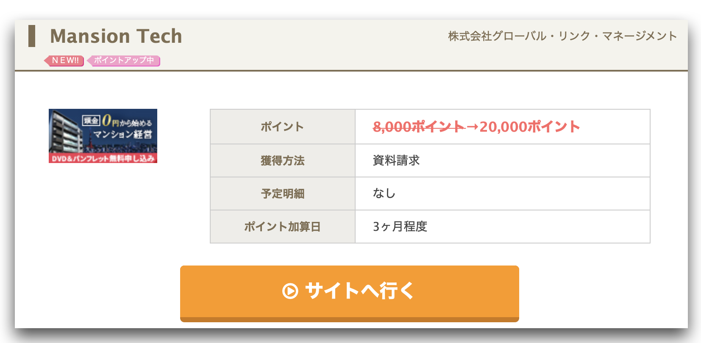This screenshot has width=701, height=343.
Task: Click the arrow between the point values
Action: pos(472,127)
